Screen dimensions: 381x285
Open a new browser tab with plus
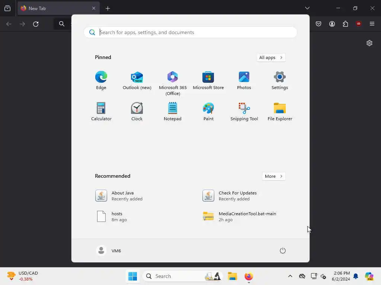108,9
